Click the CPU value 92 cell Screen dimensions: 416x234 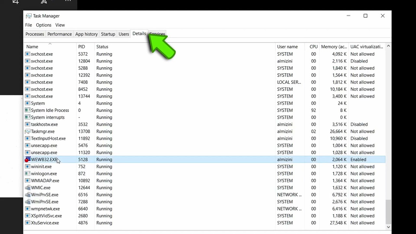click(x=313, y=110)
